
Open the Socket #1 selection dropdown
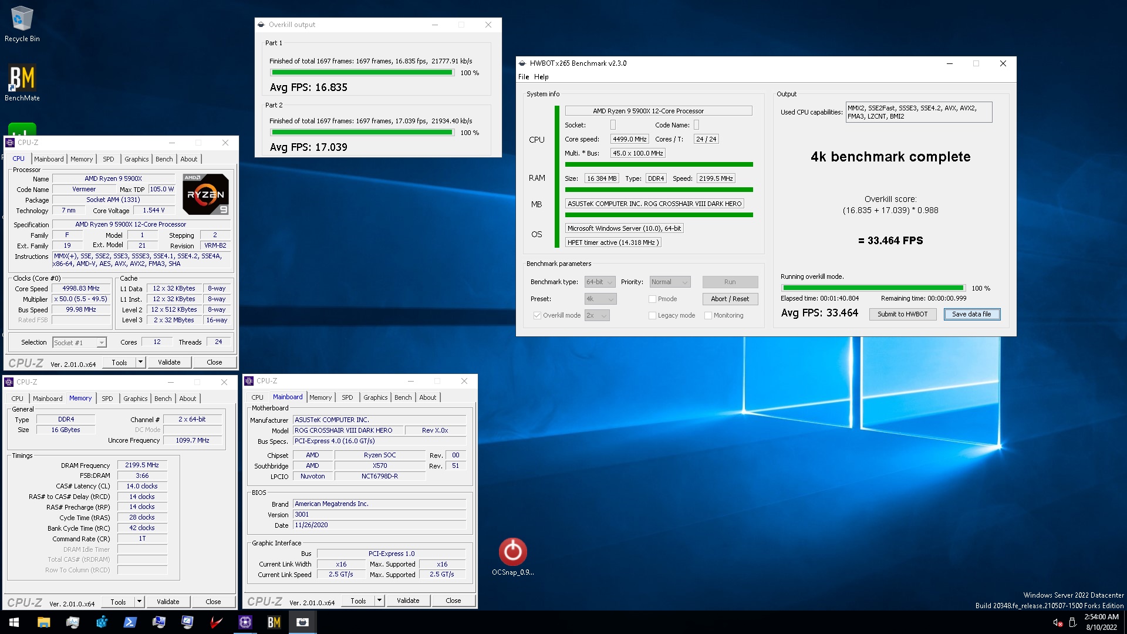[79, 343]
